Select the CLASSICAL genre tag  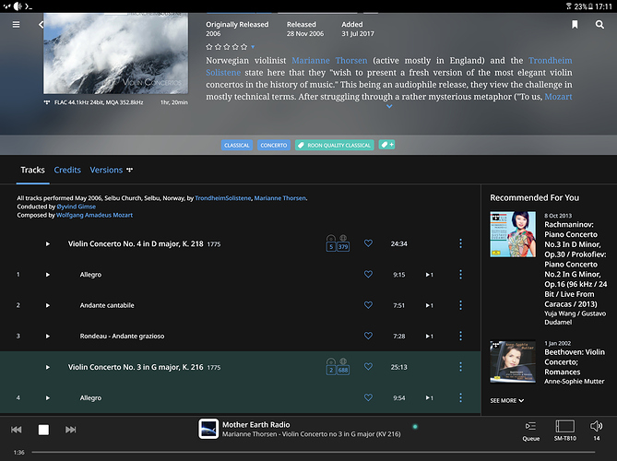point(237,145)
